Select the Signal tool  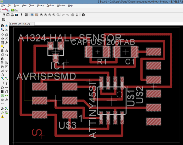click(7, 96)
